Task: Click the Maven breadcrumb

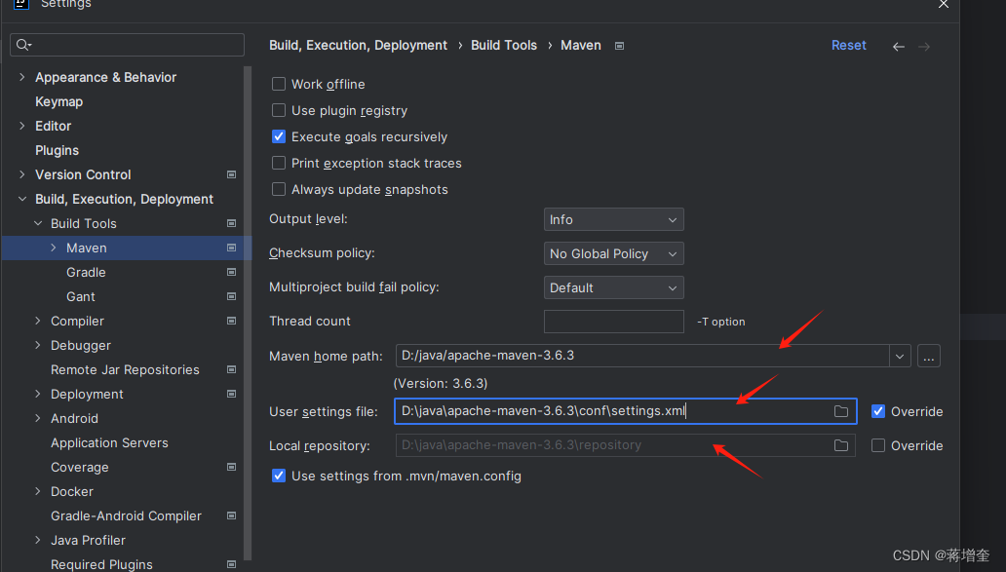Action: coord(581,45)
